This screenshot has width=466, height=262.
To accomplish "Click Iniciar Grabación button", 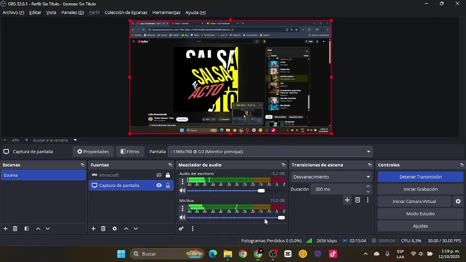I will 420,189.
